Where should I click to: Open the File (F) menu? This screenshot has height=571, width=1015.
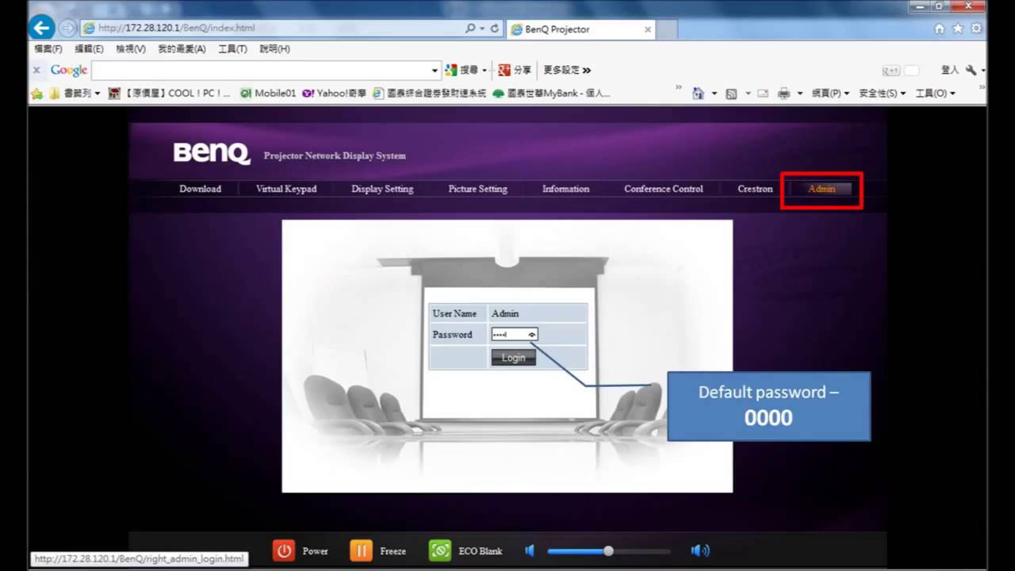pyautogui.click(x=48, y=49)
